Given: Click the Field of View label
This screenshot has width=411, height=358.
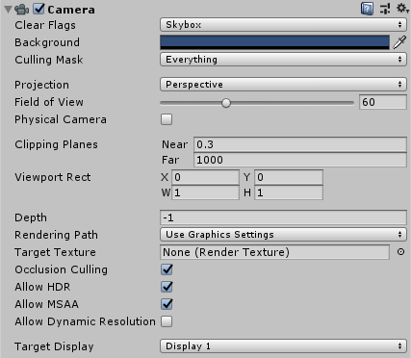Looking at the screenshot, I should [49, 102].
